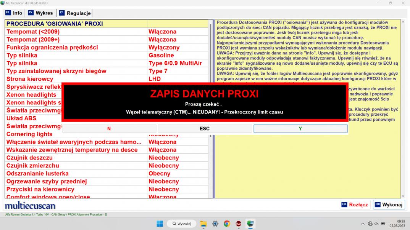Select the Xenon headlights row
This screenshot has height=230, width=410.
tap(33, 95)
